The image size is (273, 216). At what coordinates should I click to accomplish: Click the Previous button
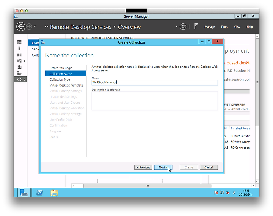coord(143,167)
